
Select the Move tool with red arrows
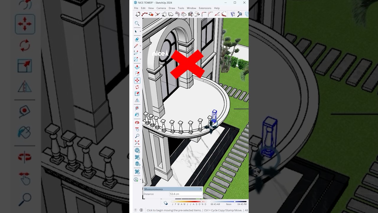[x=137, y=80]
